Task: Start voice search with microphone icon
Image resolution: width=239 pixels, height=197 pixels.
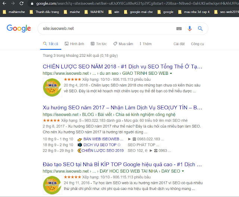Action: (x=190, y=28)
